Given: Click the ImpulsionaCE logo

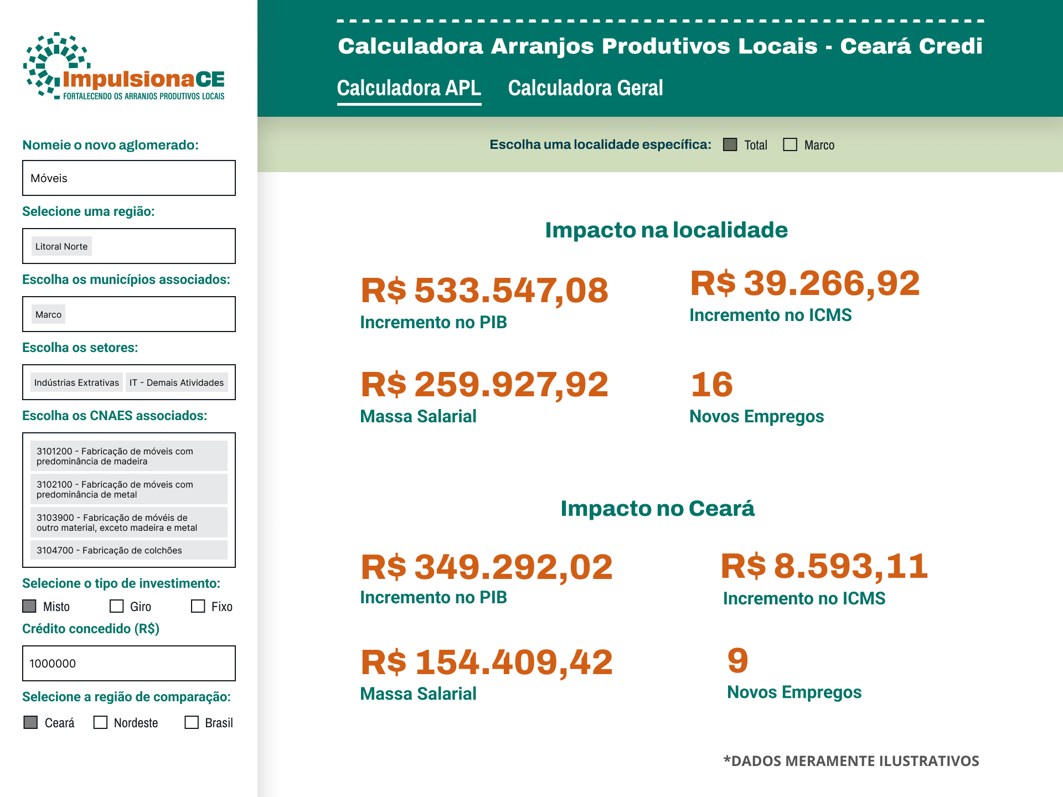Looking at the screenshot, I should coord(124,66).
